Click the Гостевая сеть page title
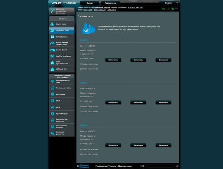This screenshot has width=223, height=169. click(x=85, y=16)
